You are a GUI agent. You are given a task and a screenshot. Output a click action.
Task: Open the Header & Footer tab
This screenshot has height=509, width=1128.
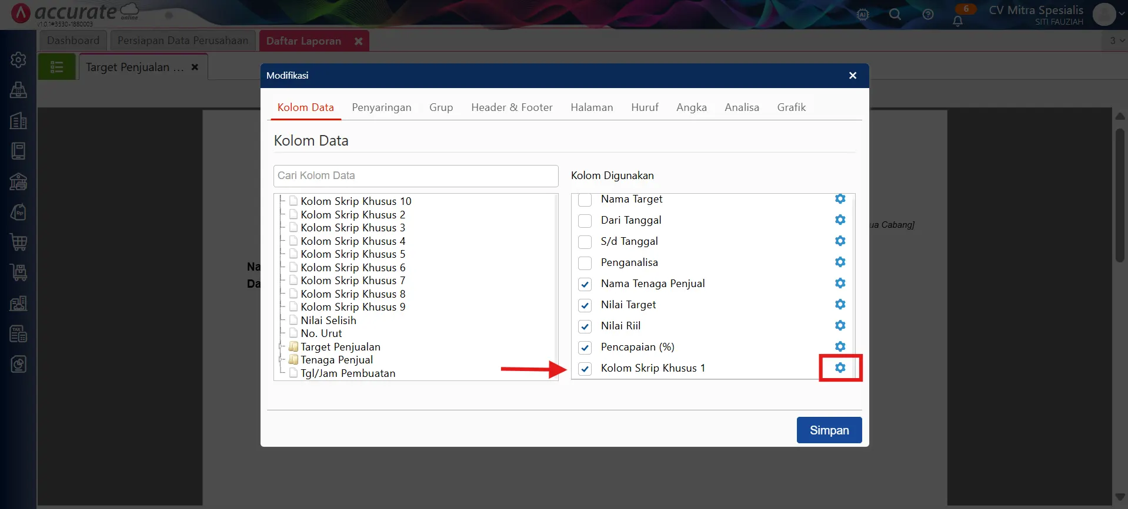pos(512,107)
